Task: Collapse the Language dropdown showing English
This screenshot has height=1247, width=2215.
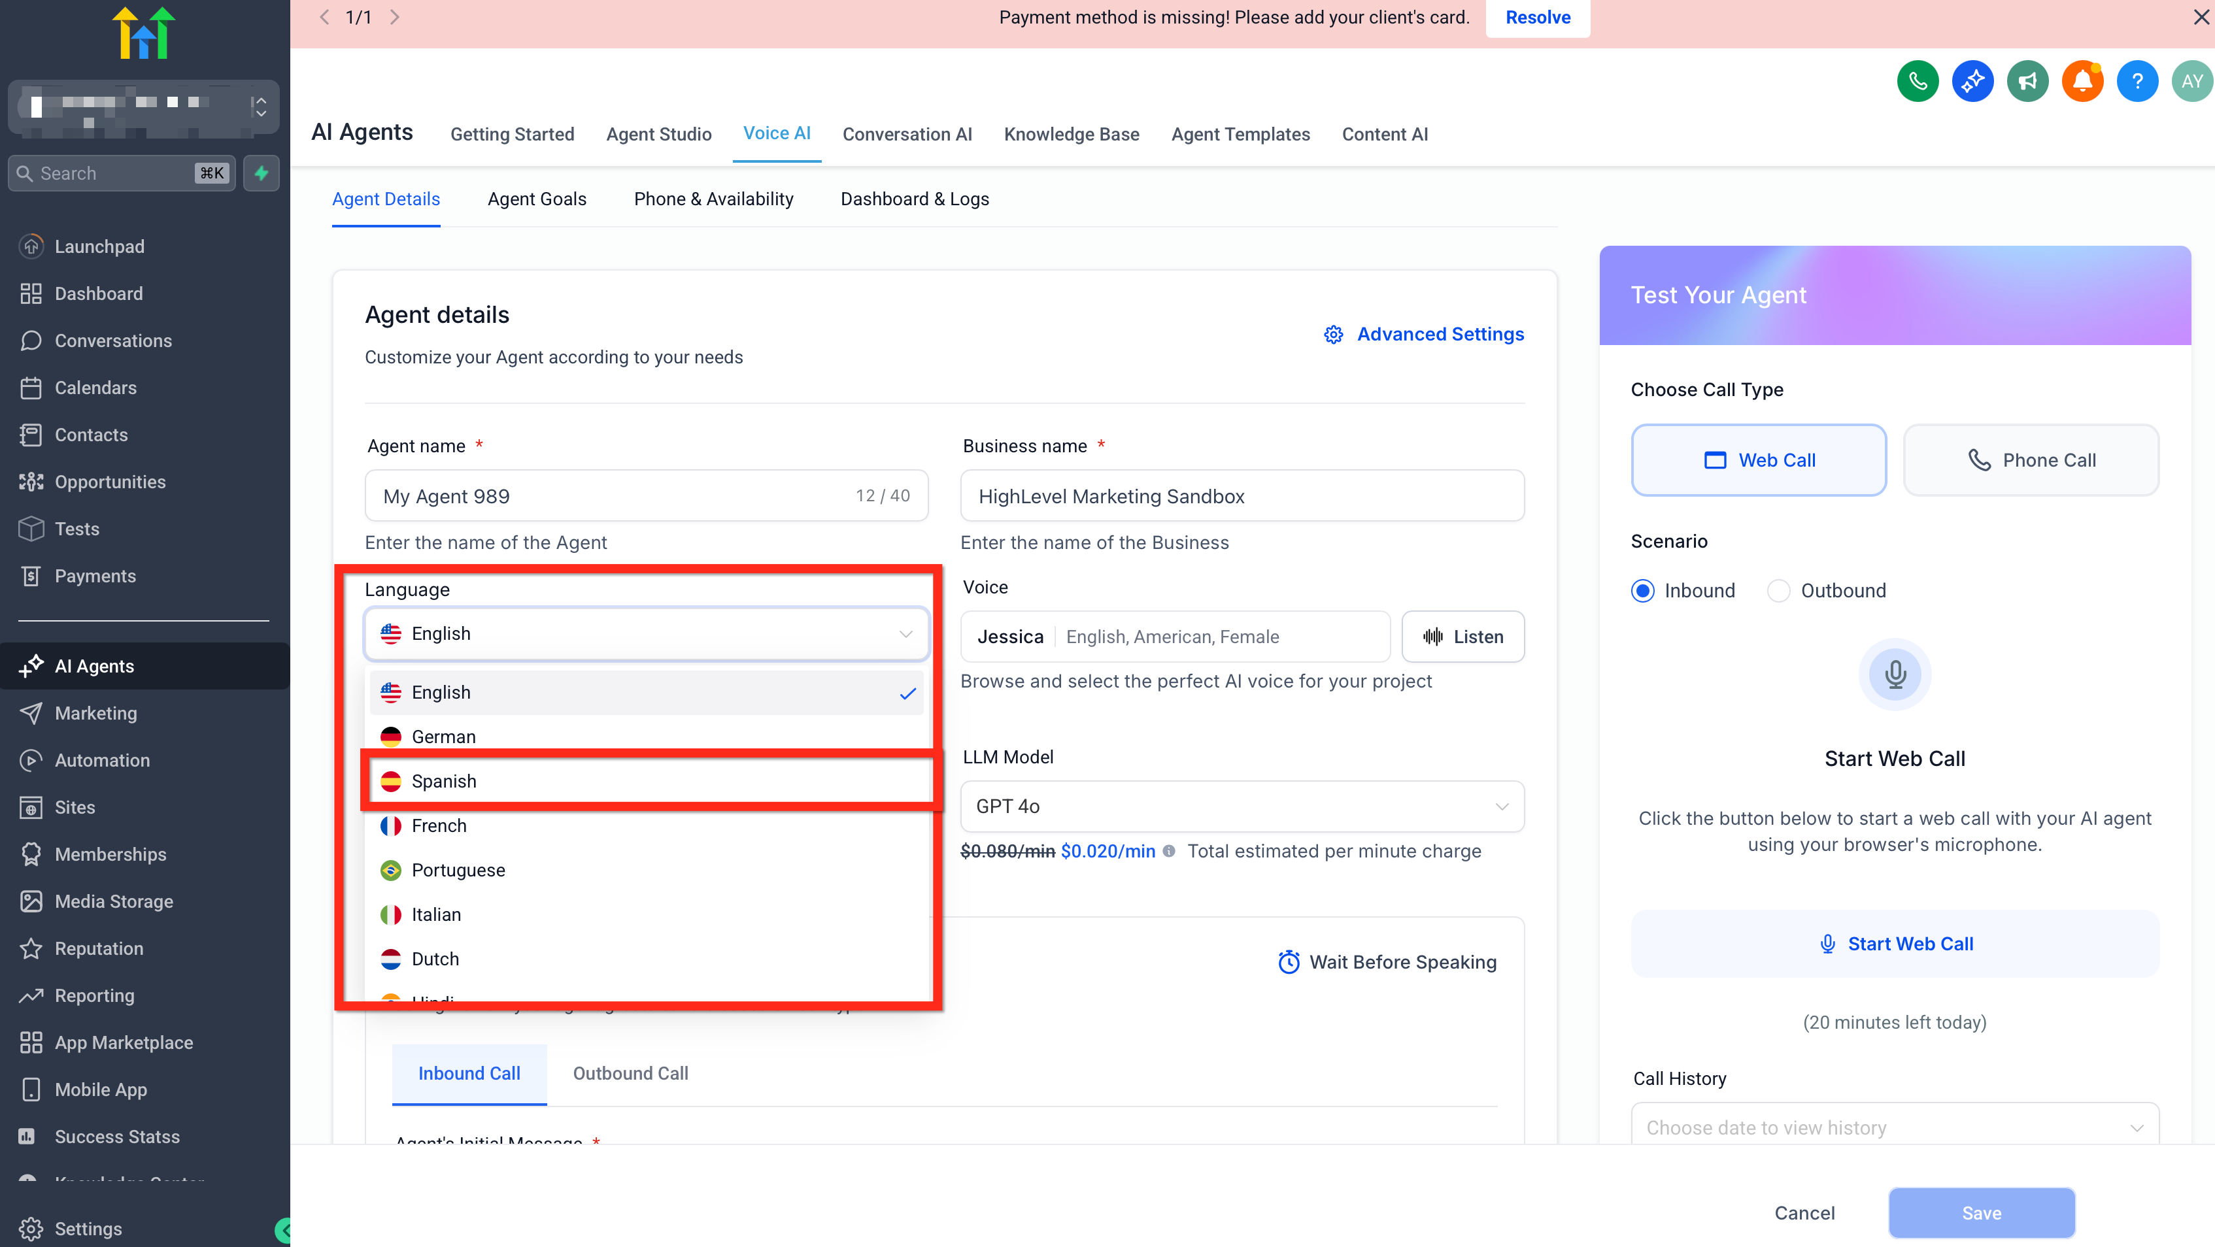Action: tap(646, 633)
